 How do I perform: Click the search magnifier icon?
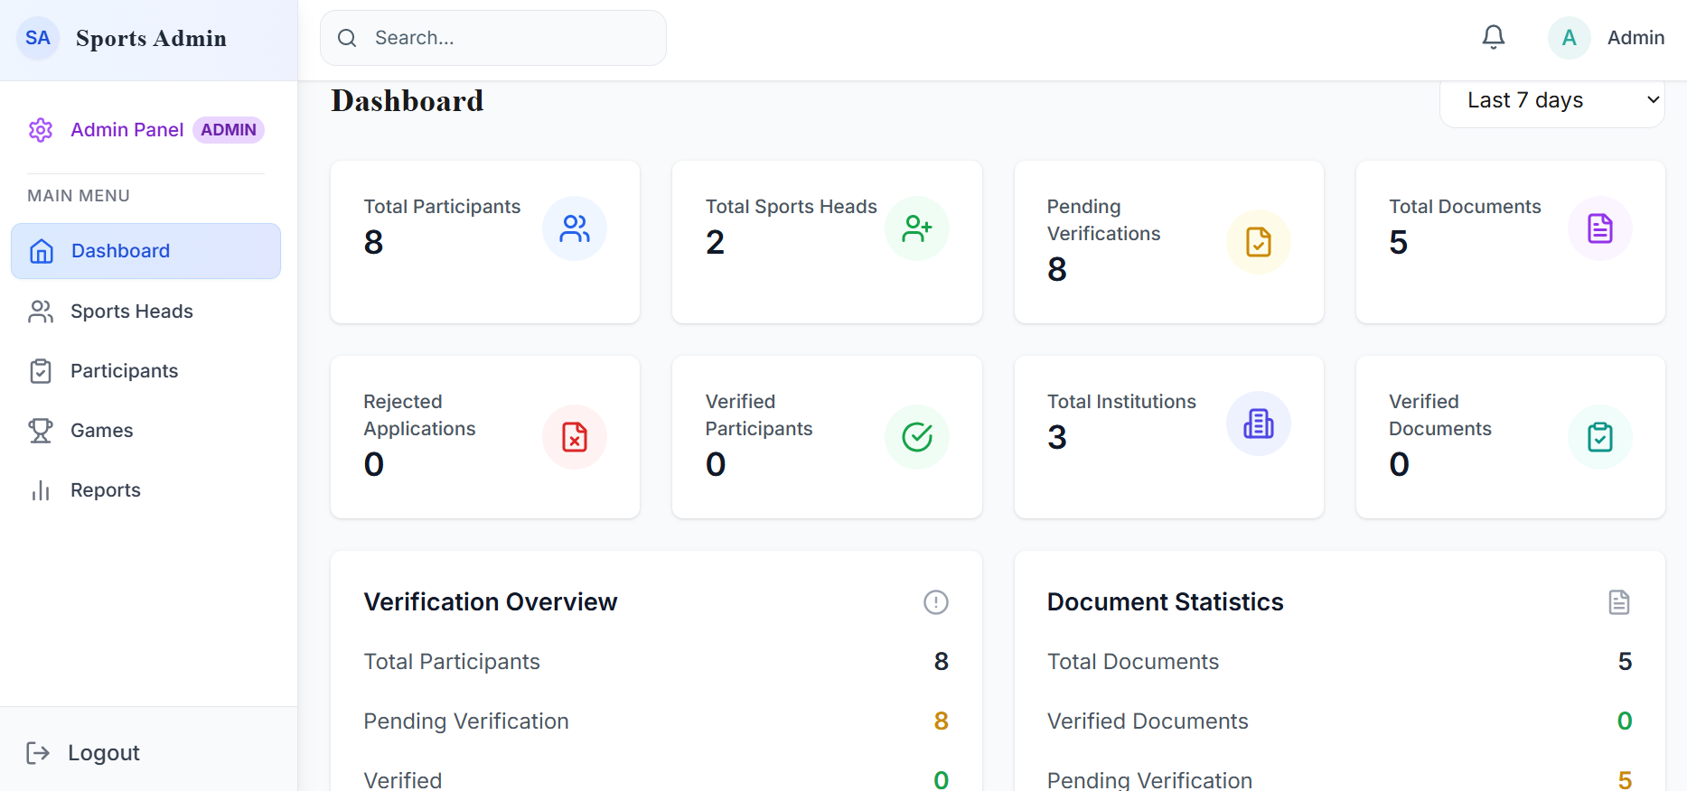pos(347,38)
